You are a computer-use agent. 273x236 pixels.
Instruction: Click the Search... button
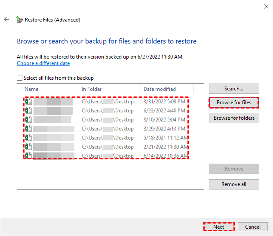(234, 89)
